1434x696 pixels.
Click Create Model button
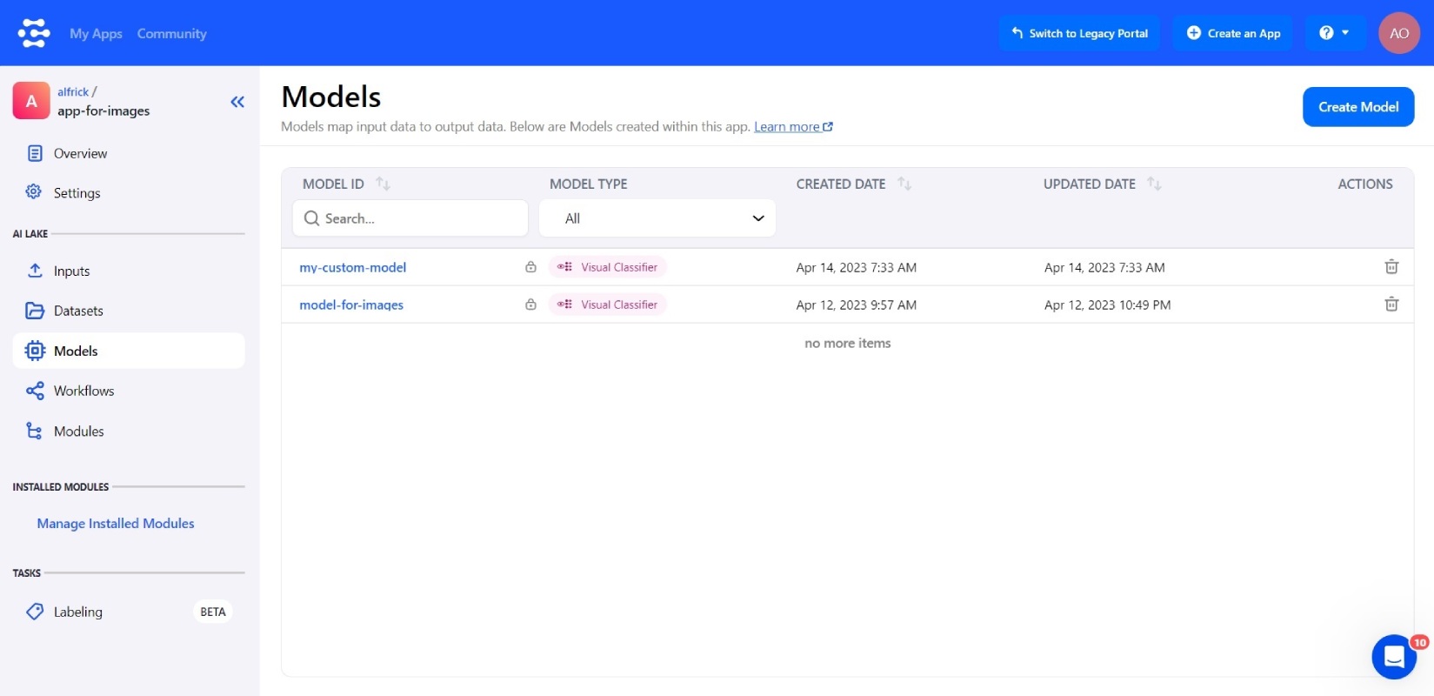1358,107
